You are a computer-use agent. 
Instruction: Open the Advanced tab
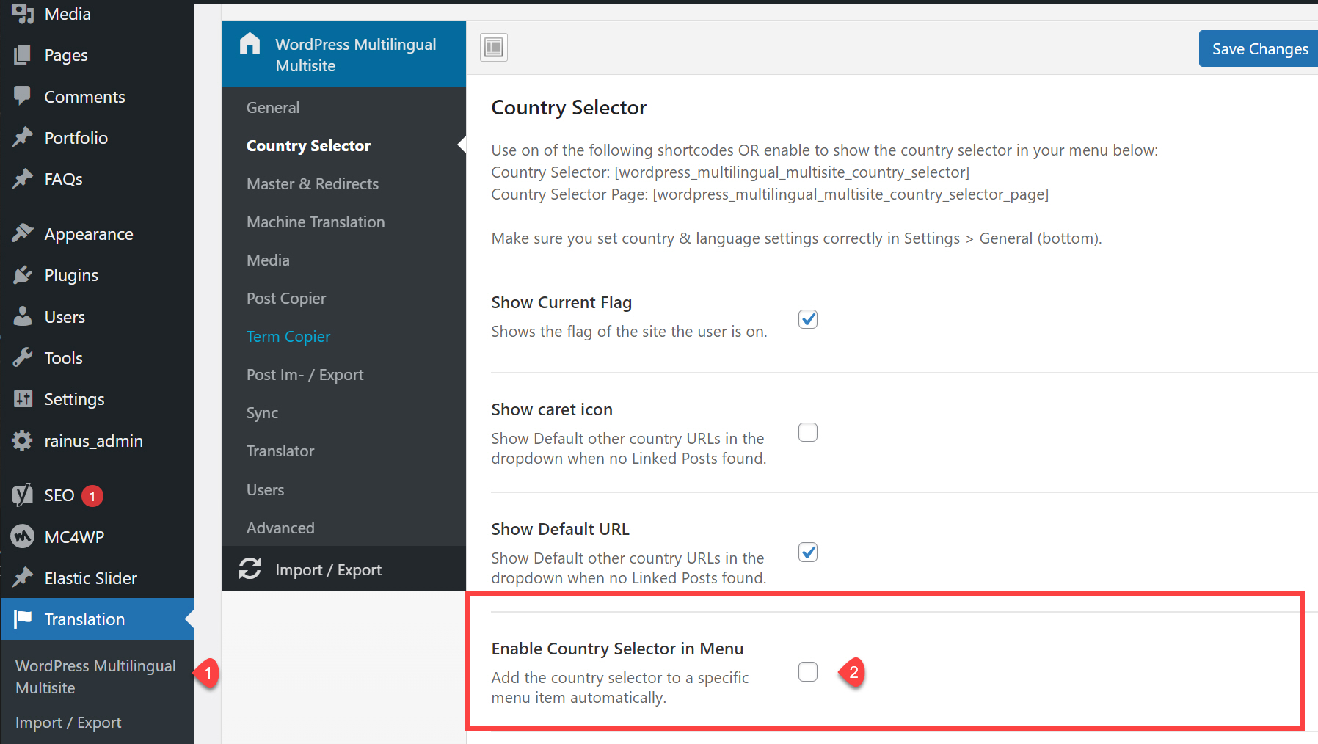tap(344, 528)
